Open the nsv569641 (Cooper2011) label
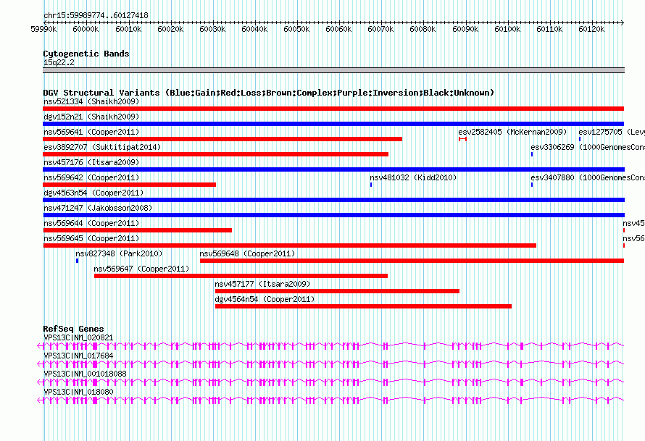 point(91,132)
